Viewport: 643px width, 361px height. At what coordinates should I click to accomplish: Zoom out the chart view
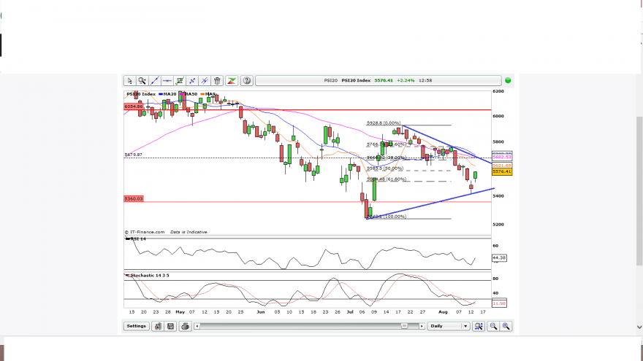coord(493,326)
